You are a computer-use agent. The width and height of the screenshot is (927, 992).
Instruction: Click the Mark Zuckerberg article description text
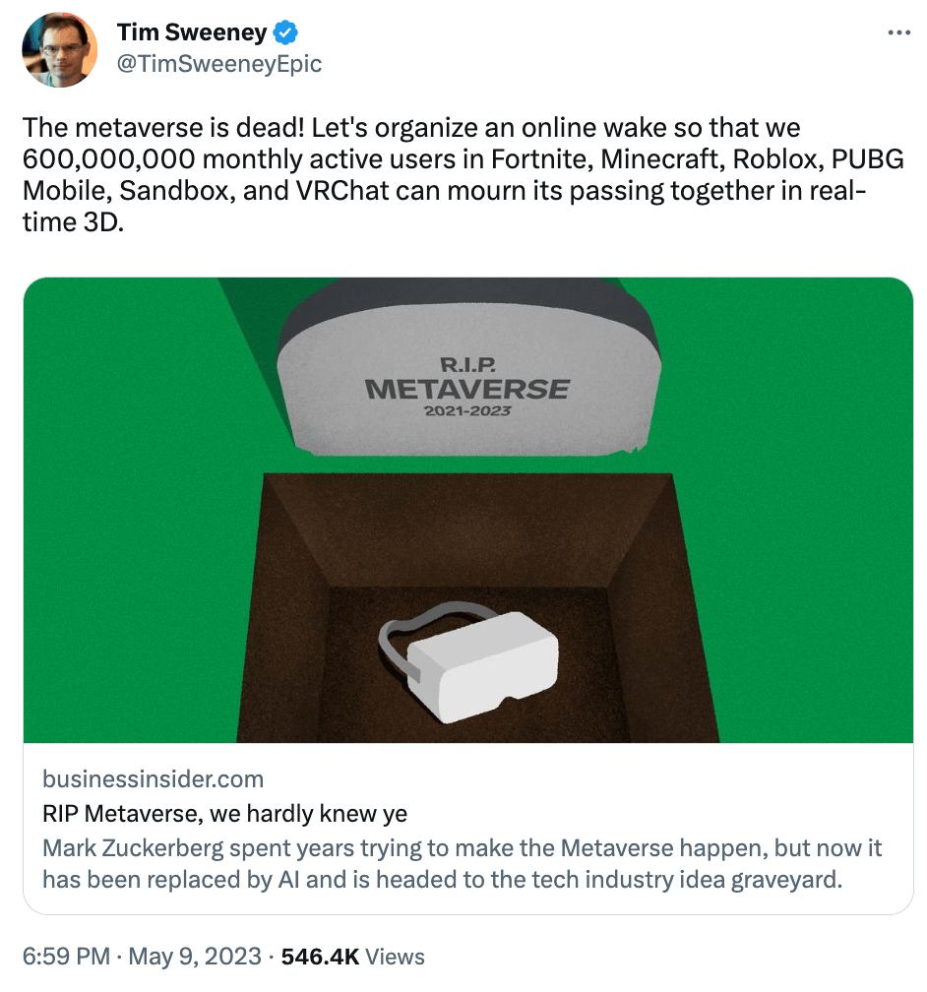pyautogui.click(x=462, y=864)
